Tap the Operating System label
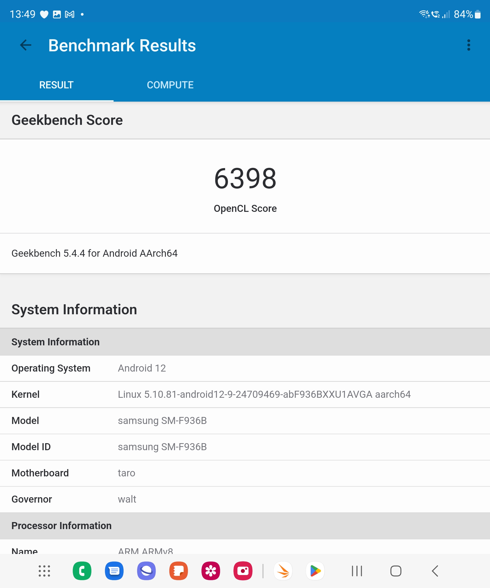The height and width of the screenshot is (588, 490). click(51, 368)
